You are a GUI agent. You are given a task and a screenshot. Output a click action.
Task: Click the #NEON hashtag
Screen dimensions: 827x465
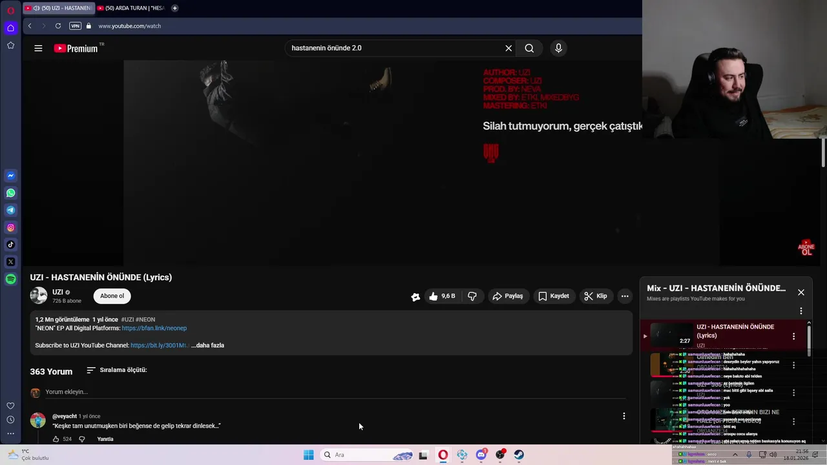coord(145,320)
